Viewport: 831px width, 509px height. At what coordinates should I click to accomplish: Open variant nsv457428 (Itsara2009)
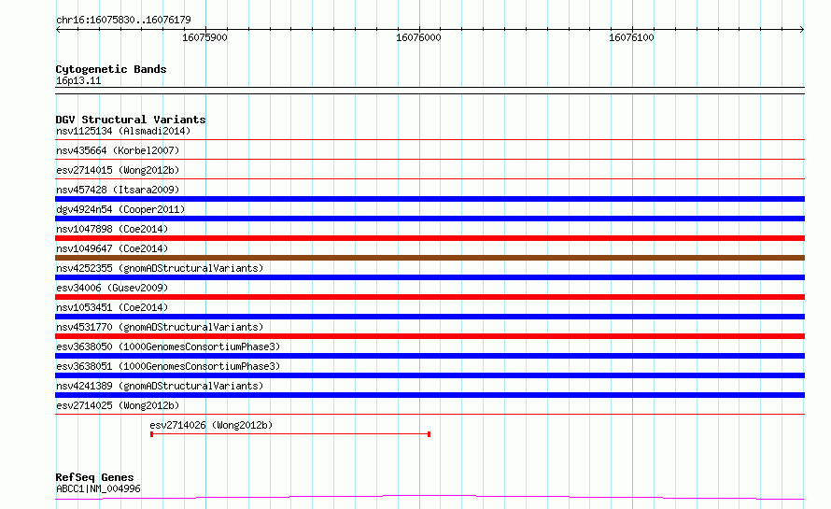(x=118, y=190)
